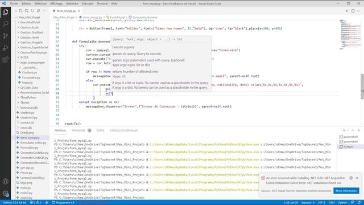
Task: Click the feedback icon in status bar
Action: [x=353, y=203]
